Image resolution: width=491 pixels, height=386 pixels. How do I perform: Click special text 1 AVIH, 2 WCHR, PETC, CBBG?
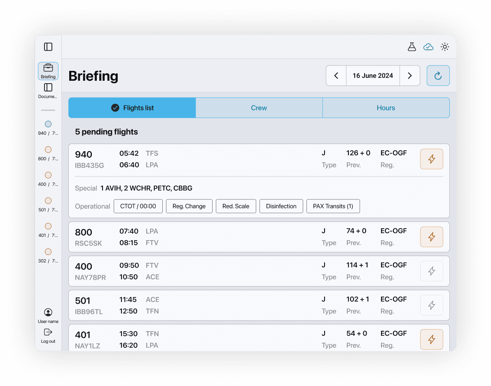[146, 188]
